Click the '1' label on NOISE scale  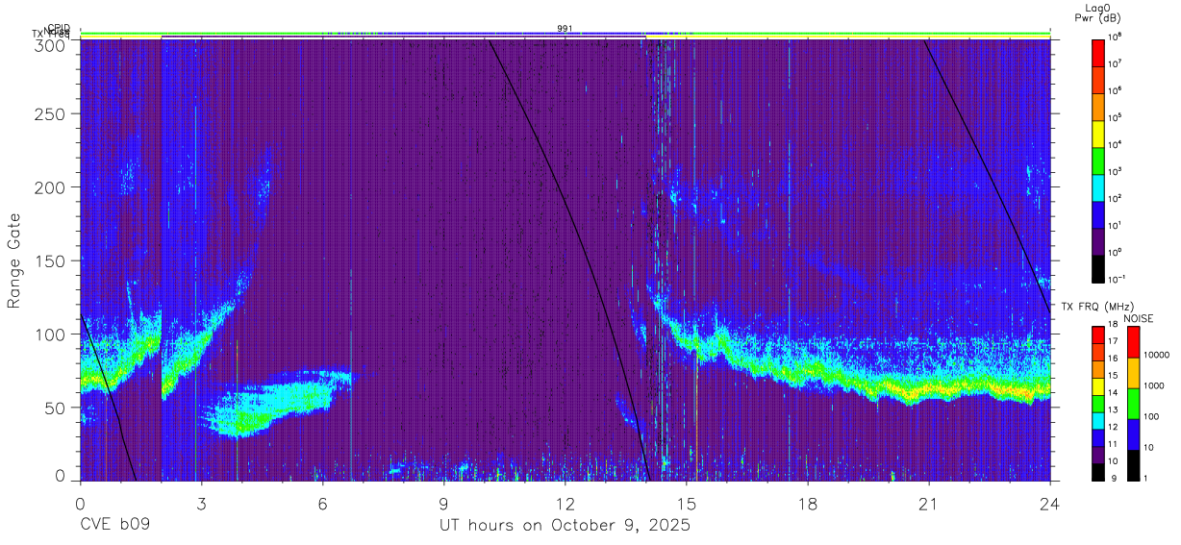[x=1146, y=477]
